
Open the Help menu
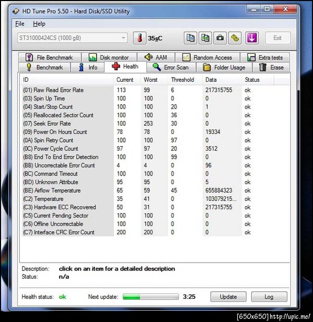pos(39,24)
